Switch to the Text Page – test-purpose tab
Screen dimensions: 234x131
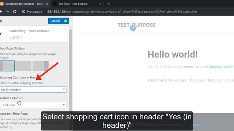click(73, 4)
